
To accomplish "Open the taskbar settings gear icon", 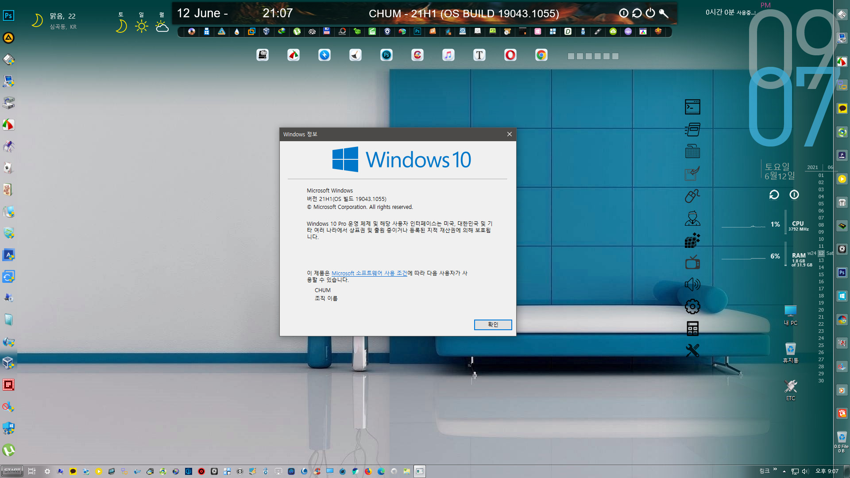I will click(x=47, y=471).
